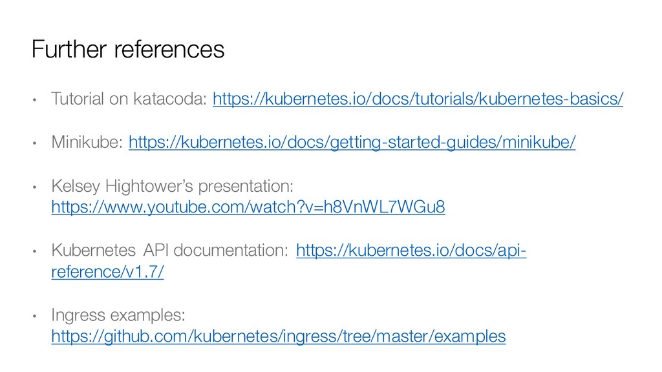Click the bullet beside 'Ingress examples'
Viewport: 662px width, 372px height.
point(35,316)
